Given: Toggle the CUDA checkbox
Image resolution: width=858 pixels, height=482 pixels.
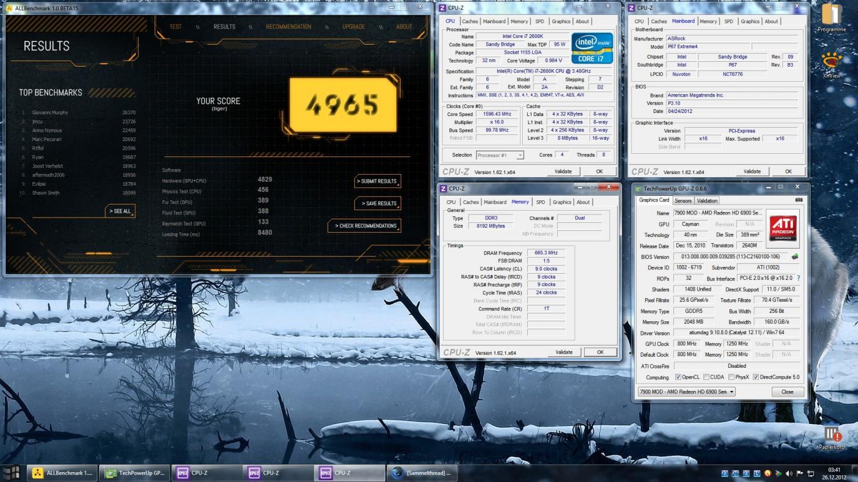Looking at the screenshot, I should pos(706,377).
